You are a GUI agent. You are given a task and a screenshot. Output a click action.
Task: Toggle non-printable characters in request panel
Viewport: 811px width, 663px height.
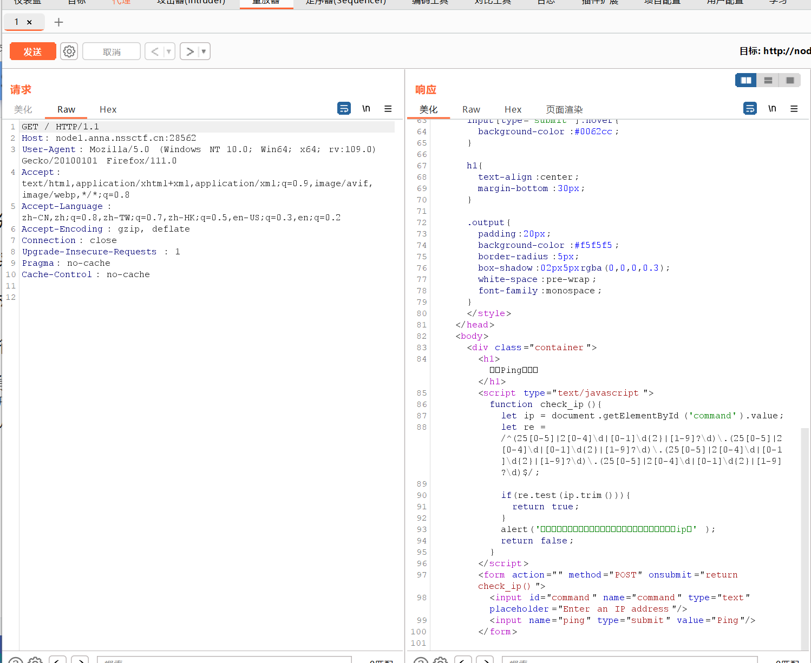click(x=366, y=108)
